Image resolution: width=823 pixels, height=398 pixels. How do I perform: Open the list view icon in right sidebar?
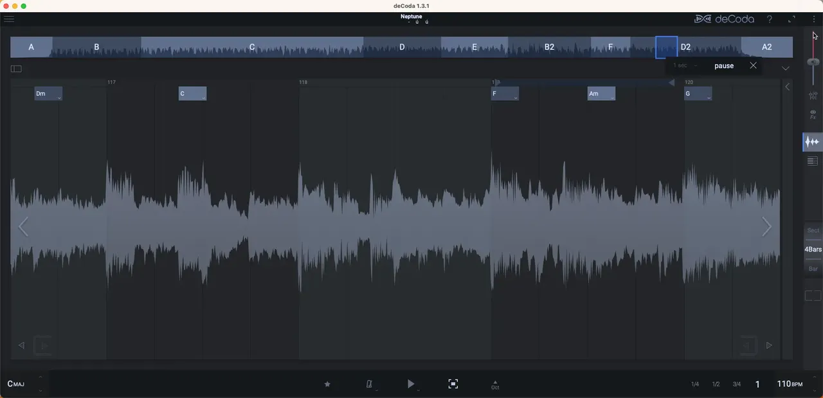(x=813, y=161)
